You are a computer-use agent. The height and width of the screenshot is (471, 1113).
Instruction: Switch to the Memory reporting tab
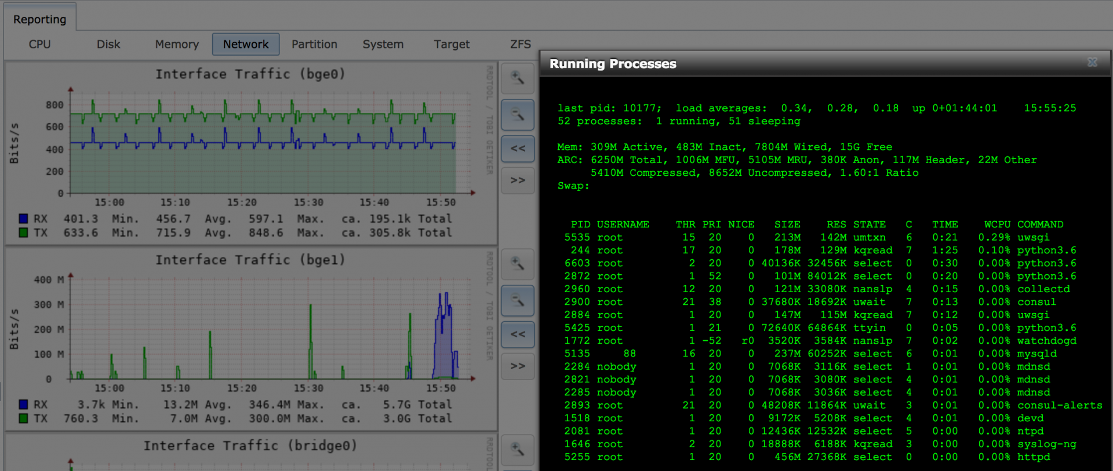[x=177, y=44]
